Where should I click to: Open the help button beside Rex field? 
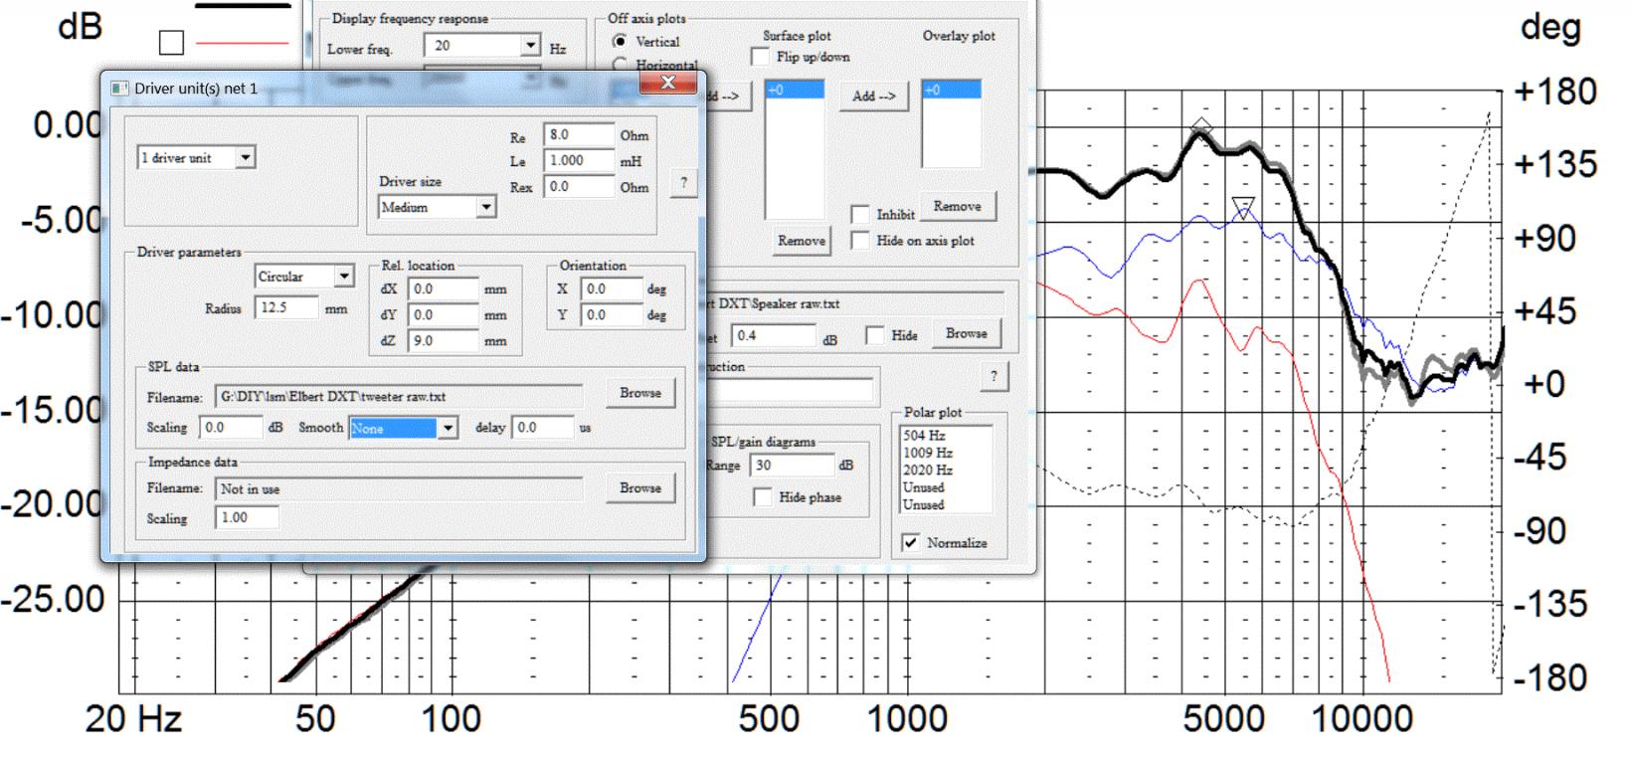683,183
